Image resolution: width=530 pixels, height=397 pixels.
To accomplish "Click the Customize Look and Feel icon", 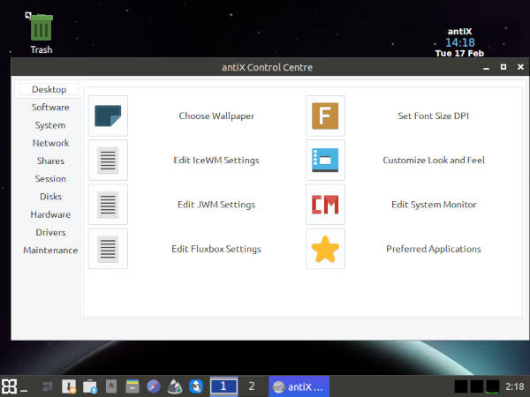I will 325,161.
